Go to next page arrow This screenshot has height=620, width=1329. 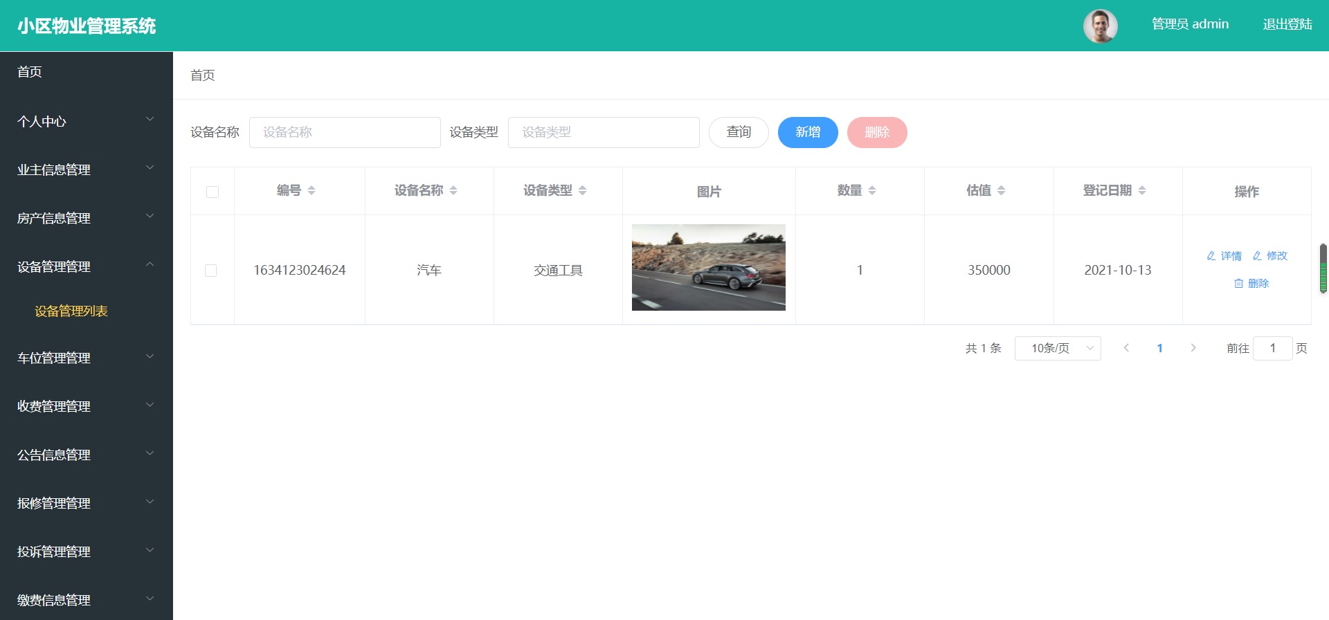[1193, 348]
